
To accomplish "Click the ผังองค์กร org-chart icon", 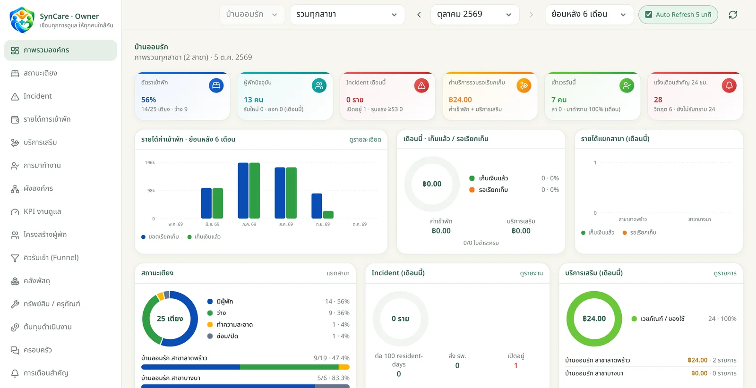I will point(15,189).
